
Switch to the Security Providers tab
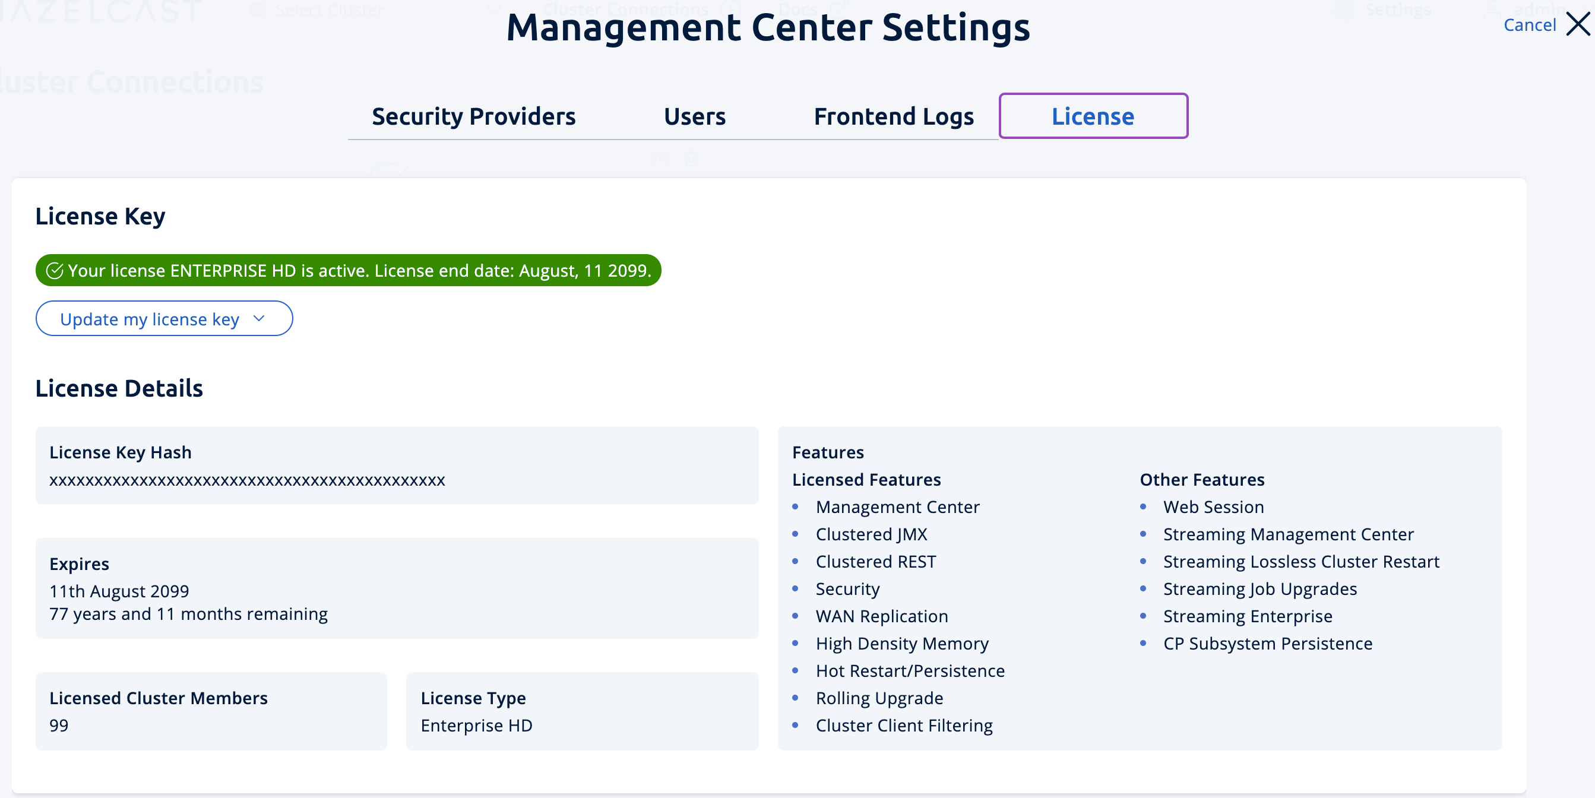(x=474, y=116)
